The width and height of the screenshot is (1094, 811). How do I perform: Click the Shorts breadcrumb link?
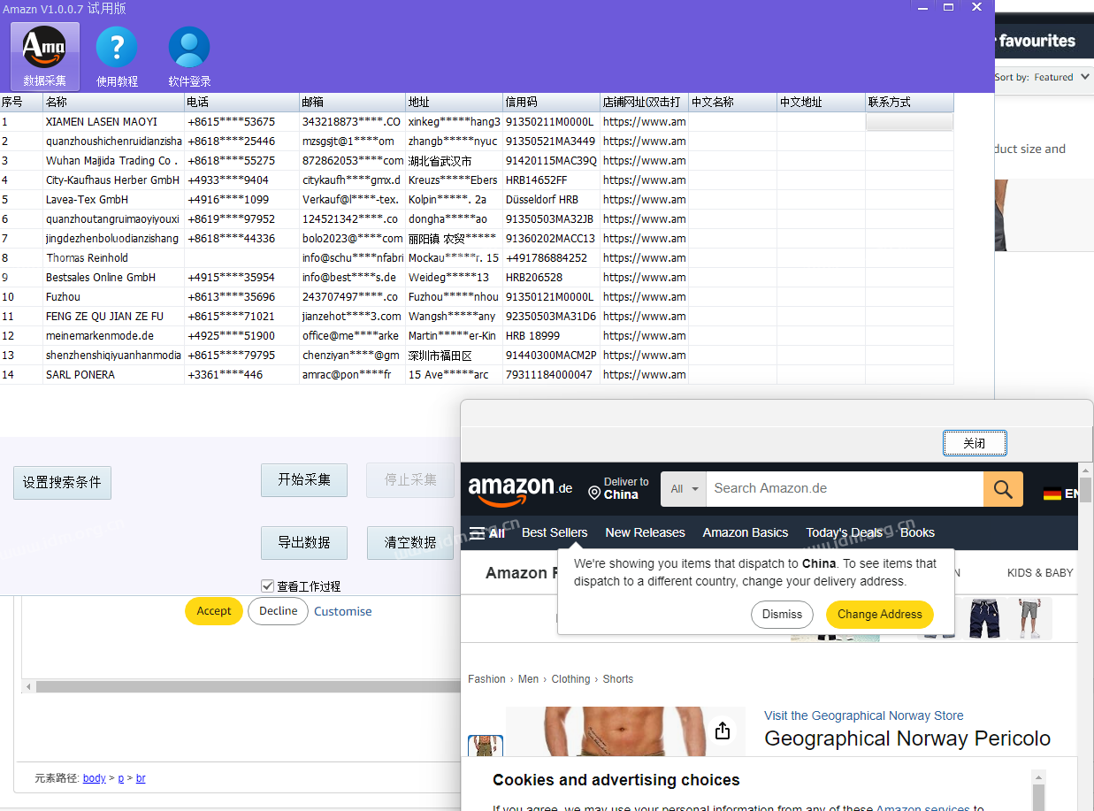pos(618,679)
